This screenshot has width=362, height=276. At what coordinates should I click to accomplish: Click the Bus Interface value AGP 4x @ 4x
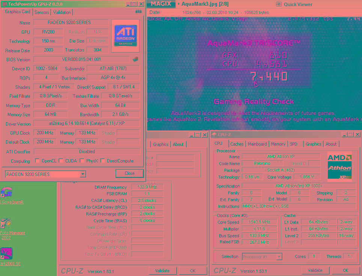point(113,77)
